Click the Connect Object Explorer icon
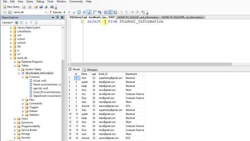Image resolution: width=250 pixels, height=141 pixels. 17,23
